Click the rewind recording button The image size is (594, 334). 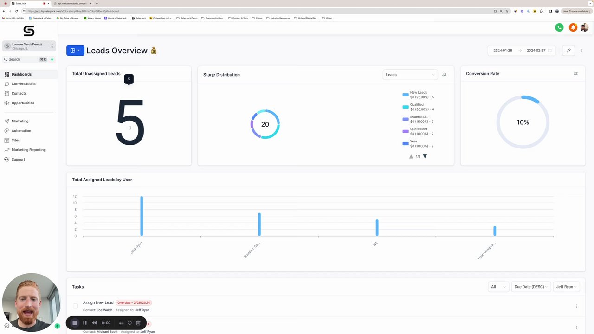click(x=95, y=323)
